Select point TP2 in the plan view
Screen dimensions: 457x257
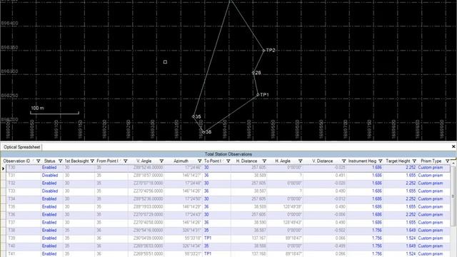(x=263, y=51)
